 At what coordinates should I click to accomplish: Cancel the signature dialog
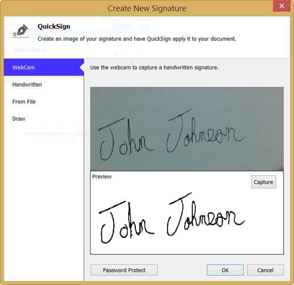click(265, 270)
